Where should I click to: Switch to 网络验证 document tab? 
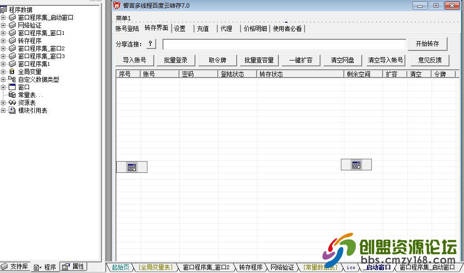tap(282, 267)
